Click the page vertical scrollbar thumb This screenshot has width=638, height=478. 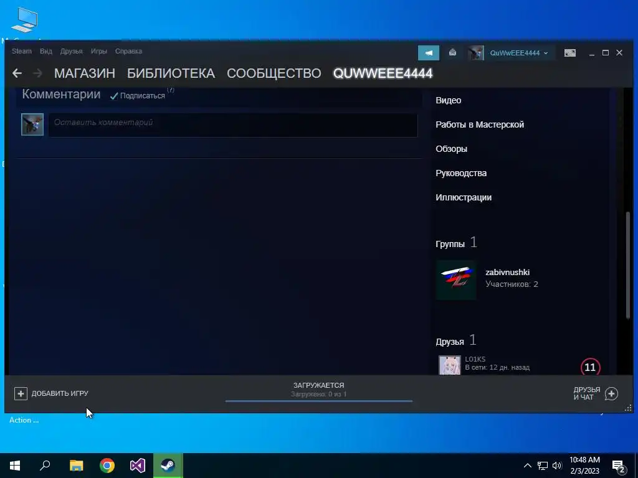coord(627,266)
